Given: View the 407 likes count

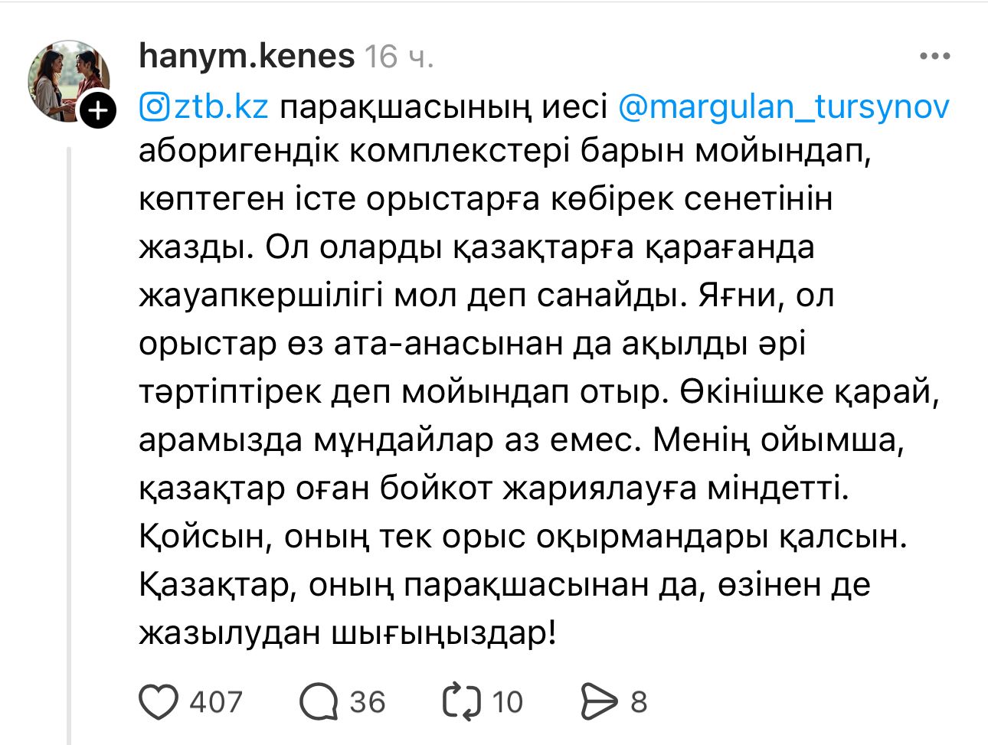Looking at the screenshot, I should point(216,701).
